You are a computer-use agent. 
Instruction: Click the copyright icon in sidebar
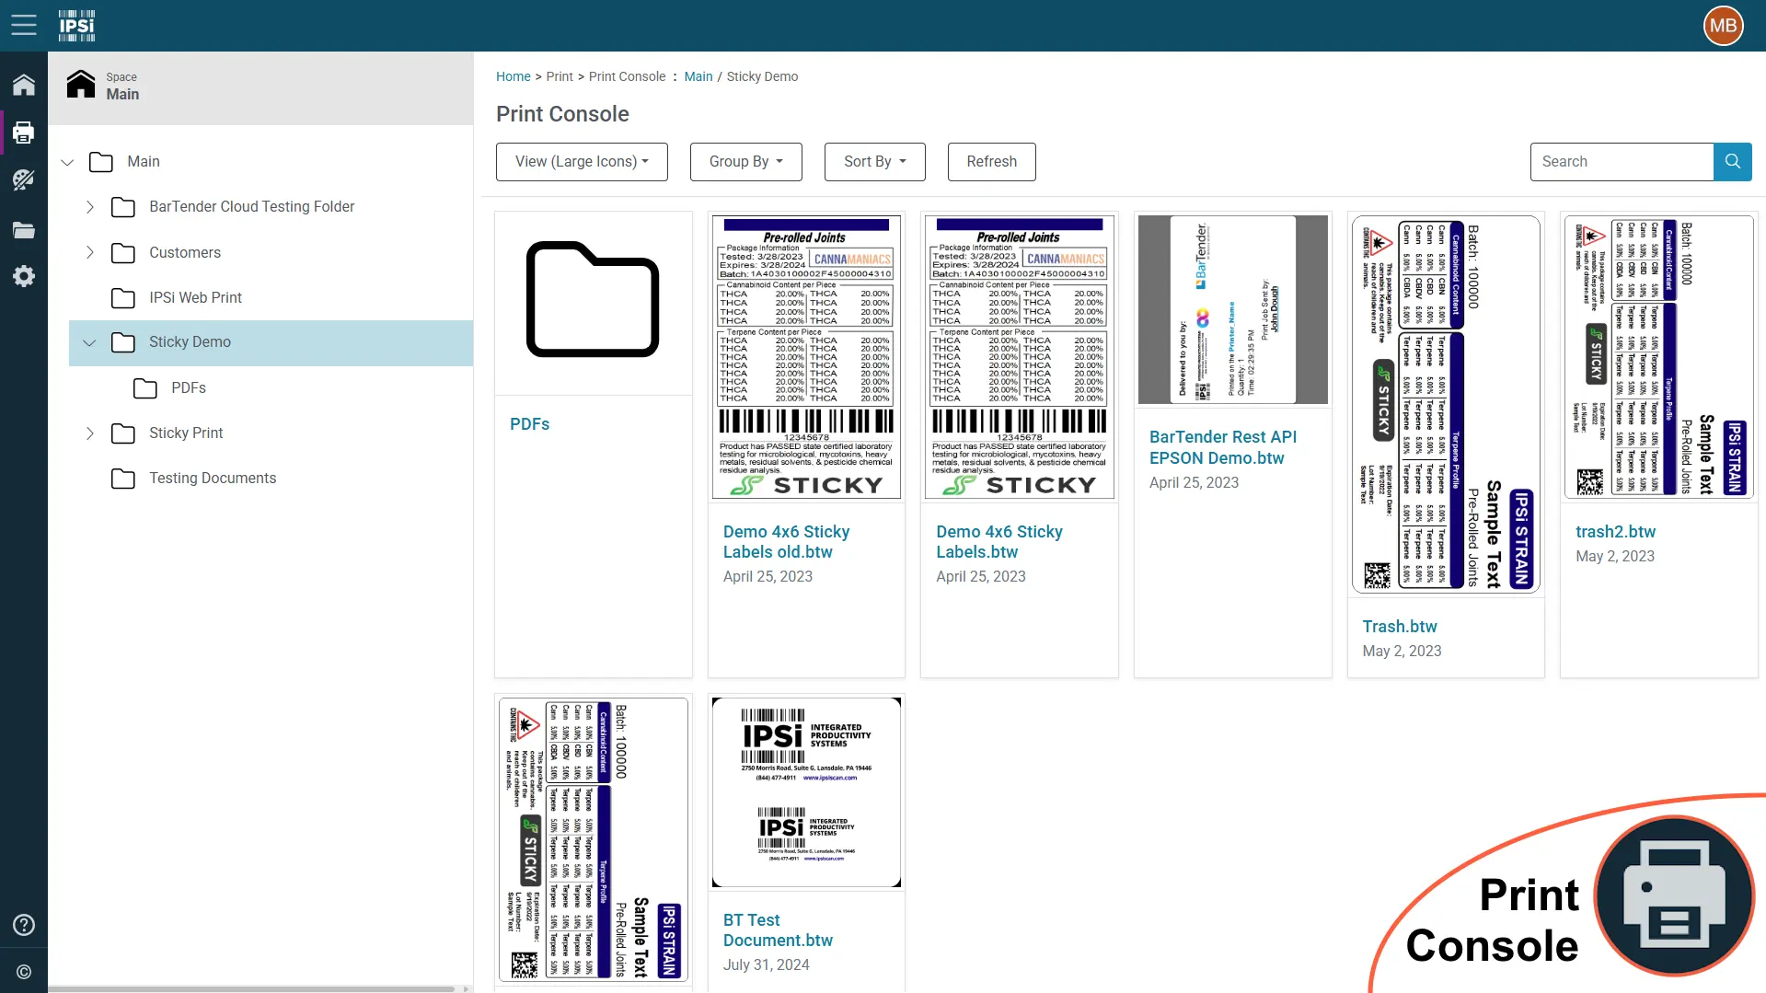pyautogui.click(x=24, y=972)
